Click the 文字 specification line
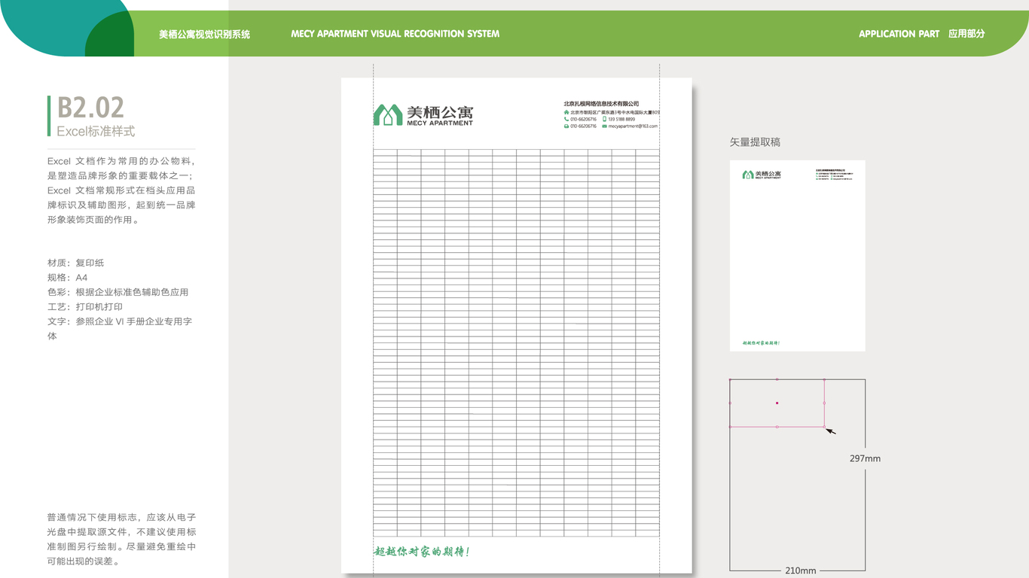 120,329
